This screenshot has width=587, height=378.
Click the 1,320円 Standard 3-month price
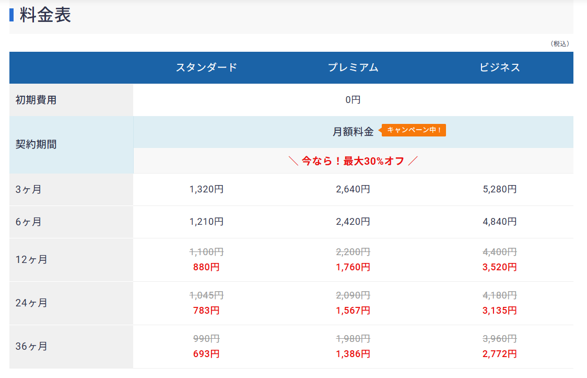coord(206,189)
